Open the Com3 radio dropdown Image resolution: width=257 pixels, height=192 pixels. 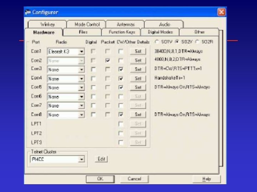pyautogui.click(x=66, y=70)
